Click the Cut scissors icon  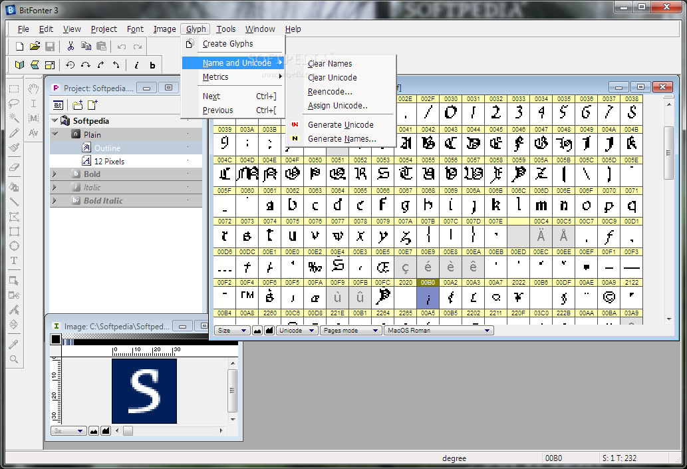tap(70, 46)
